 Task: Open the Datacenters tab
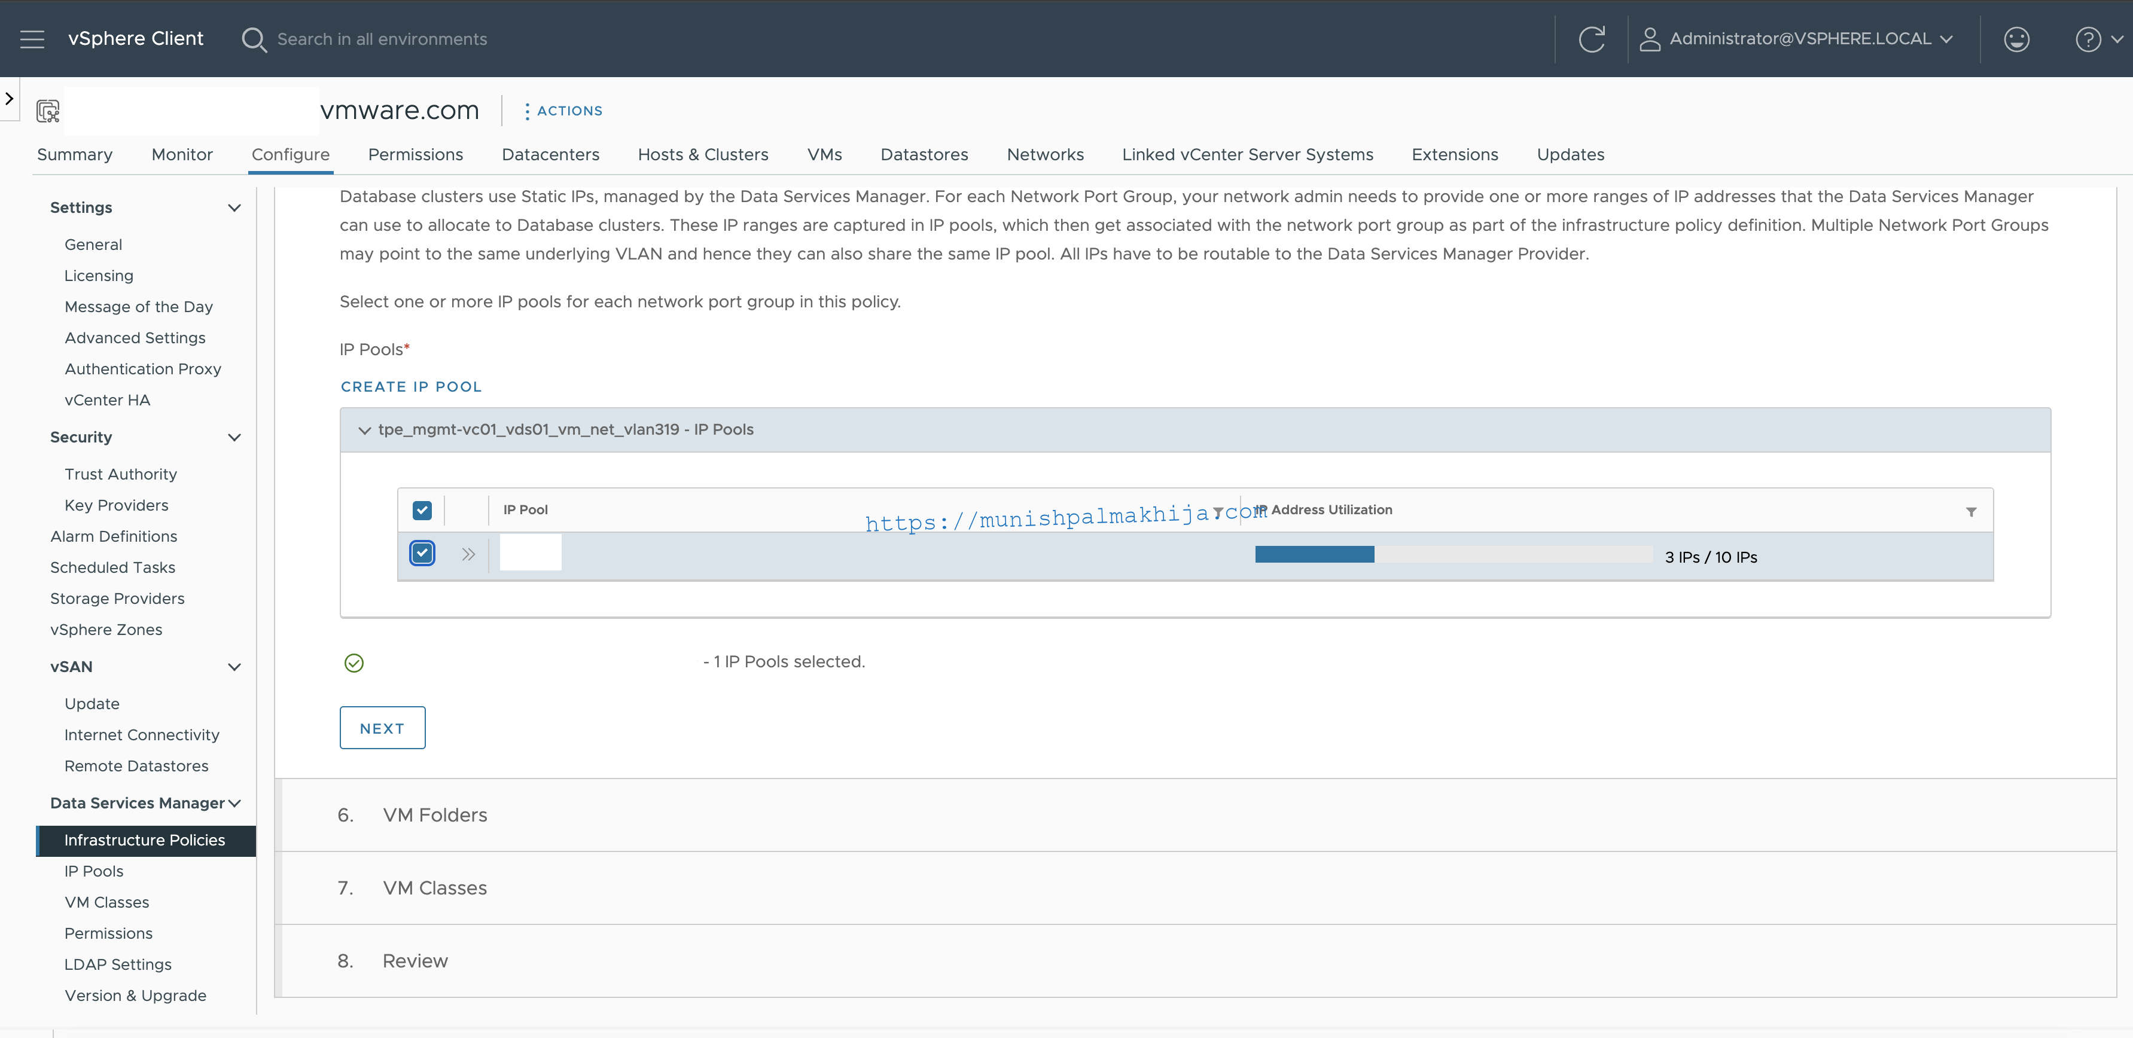click(x=551, y=155)
